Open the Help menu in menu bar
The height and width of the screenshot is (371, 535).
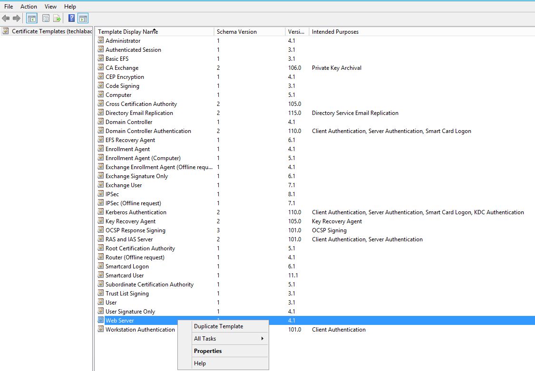click(x=70, y=7)
